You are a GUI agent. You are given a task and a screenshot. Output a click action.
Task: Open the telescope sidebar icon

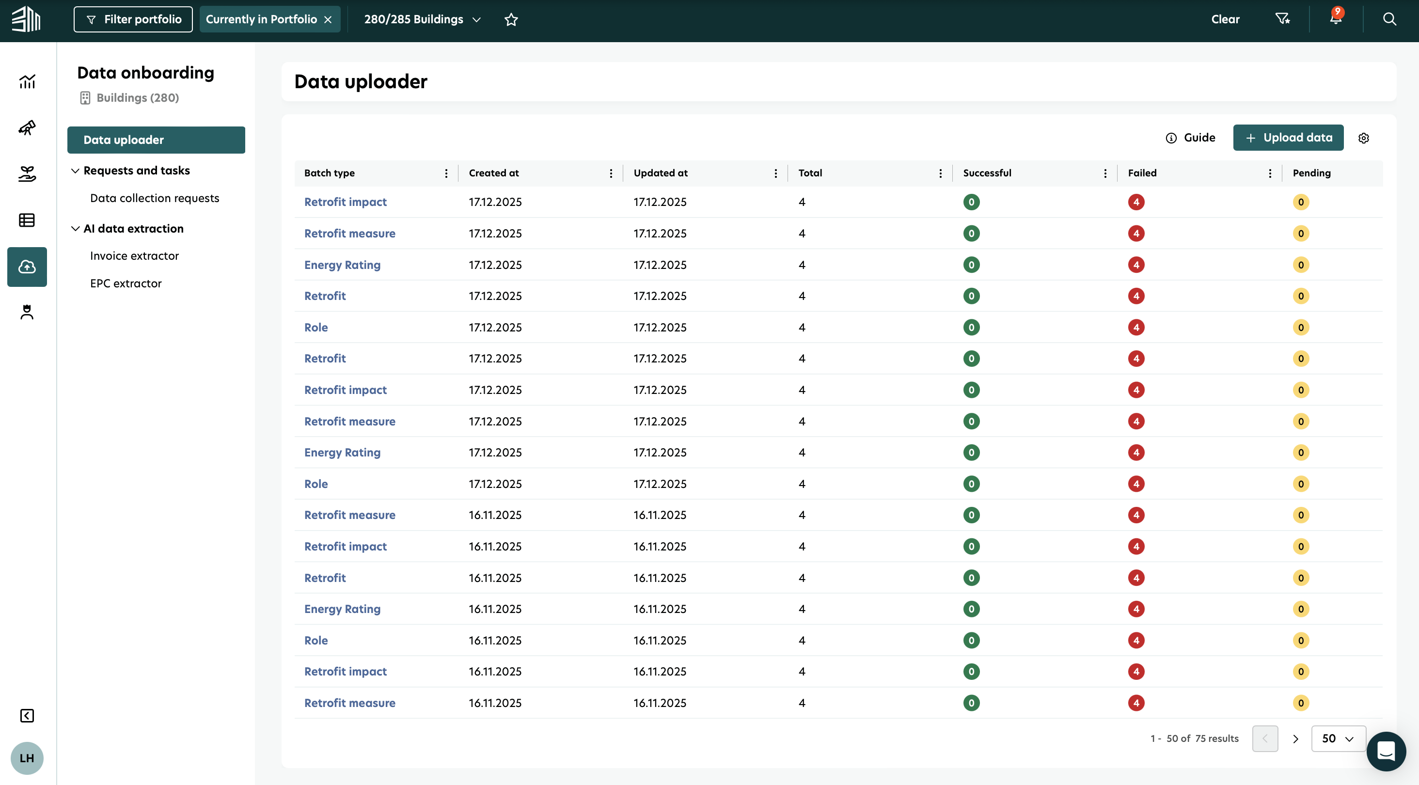tap(27, 128)
